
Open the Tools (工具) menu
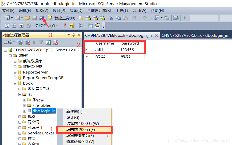pyautogui.click(x=122, y=11)
